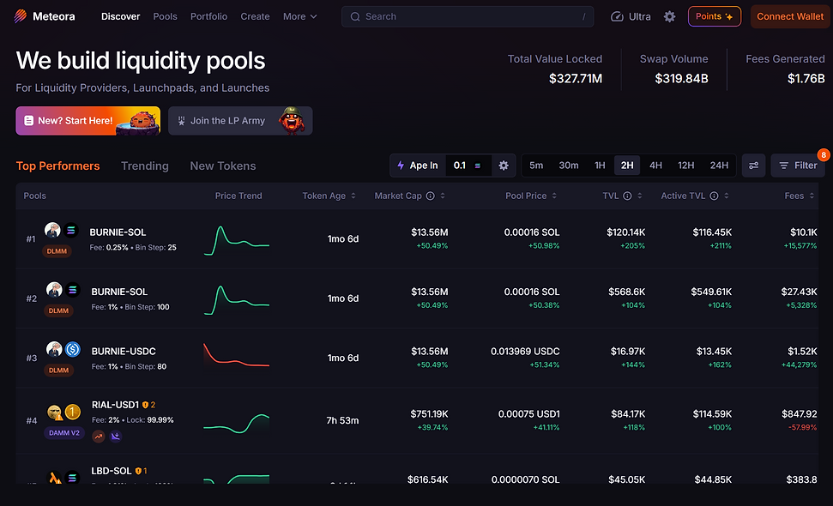Click the warning shield next to RIAL-USD1
833x506 pixels.
[x=145, y=405]
